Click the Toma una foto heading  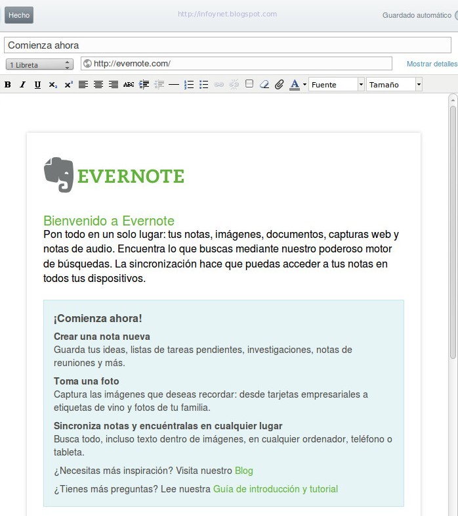point(87,381)
